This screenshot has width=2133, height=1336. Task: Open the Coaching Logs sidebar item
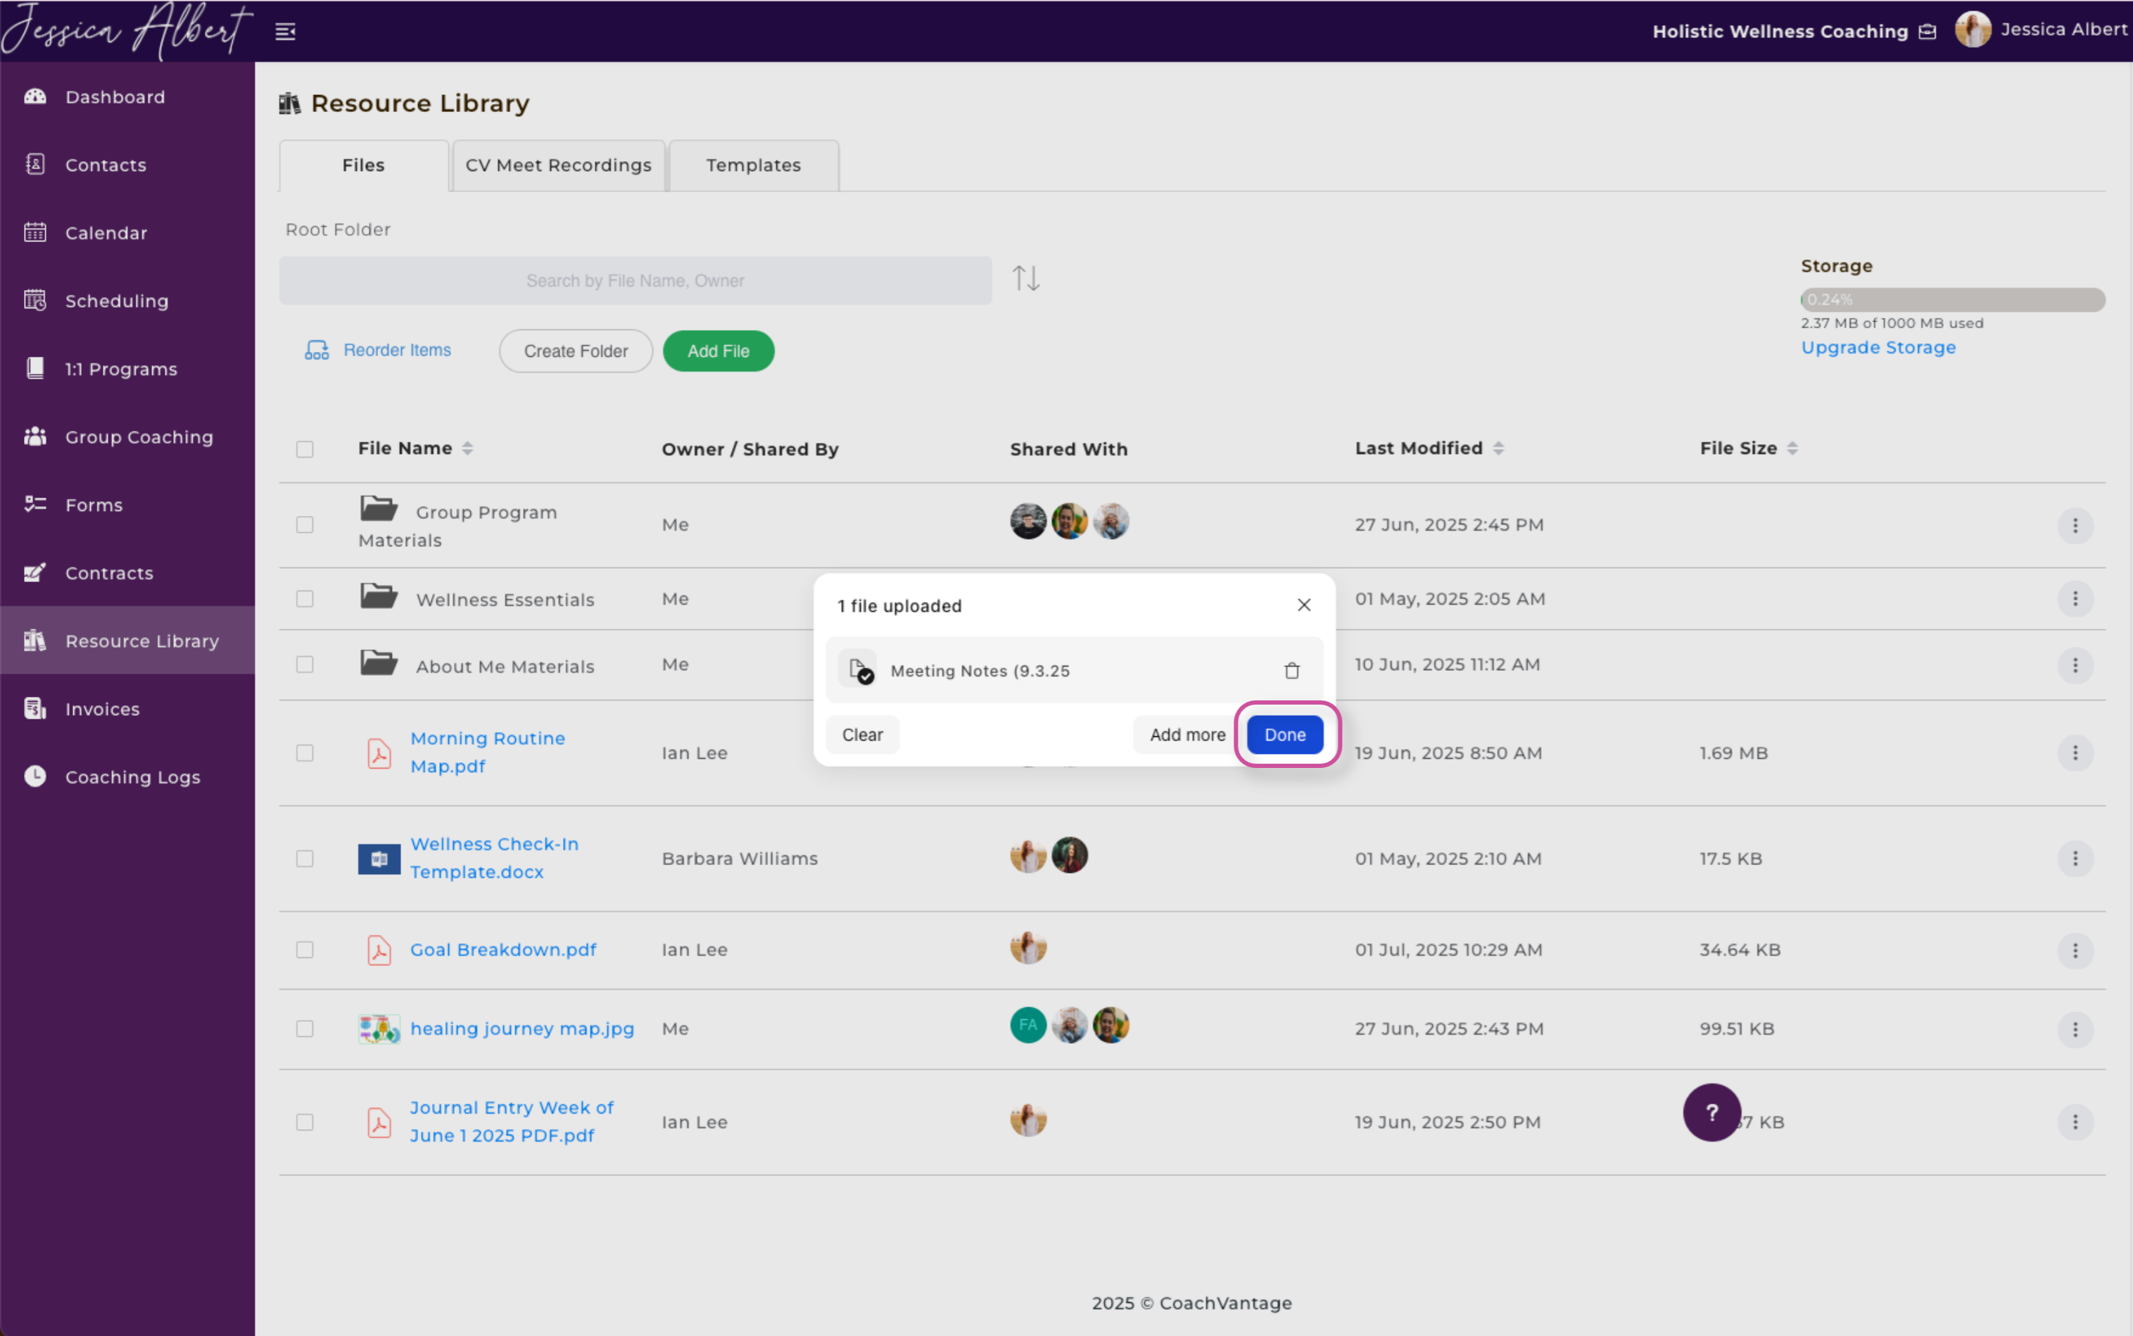[x=132, y=776]
